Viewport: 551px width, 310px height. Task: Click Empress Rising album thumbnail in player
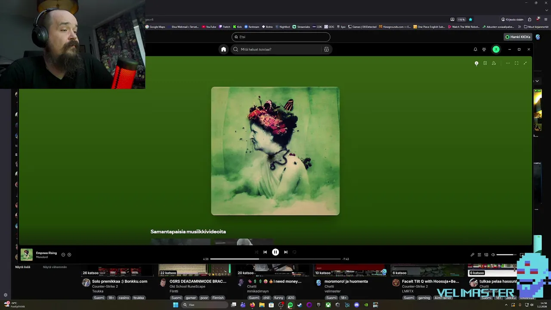tap(27, 254)
